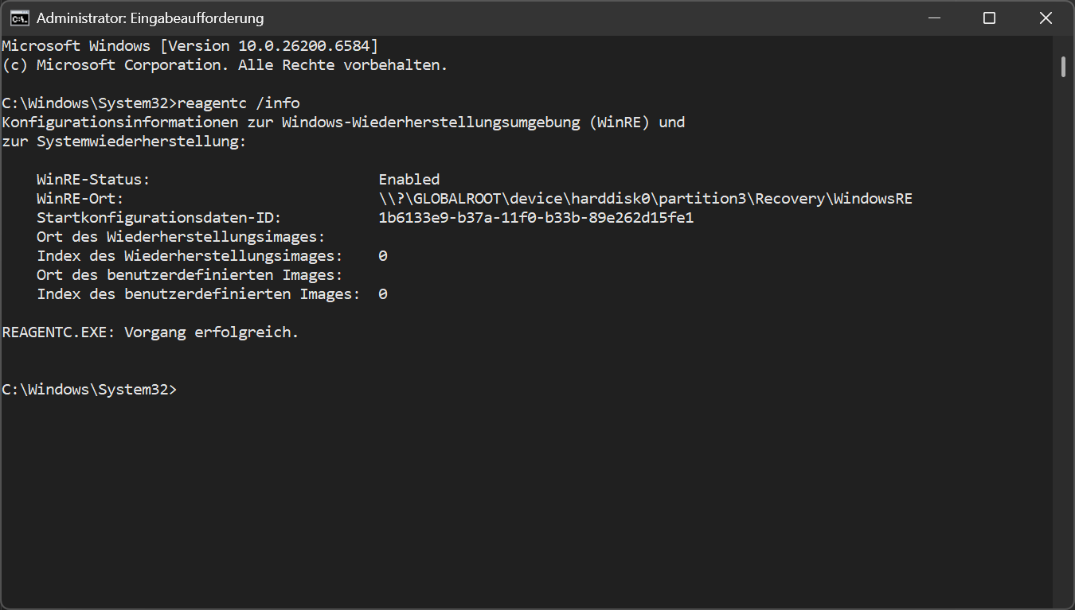Image resolution: width=1075 pixels, height=610 pixels.
Task: Click the Index des Wiederherstellungsimages value 0
Action: (x=383, y=256)
